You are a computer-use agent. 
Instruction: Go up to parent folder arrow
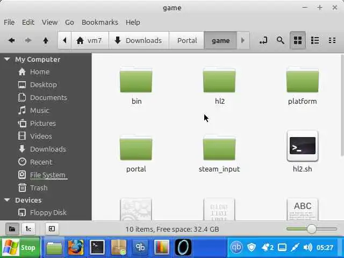tap(46, 40)
